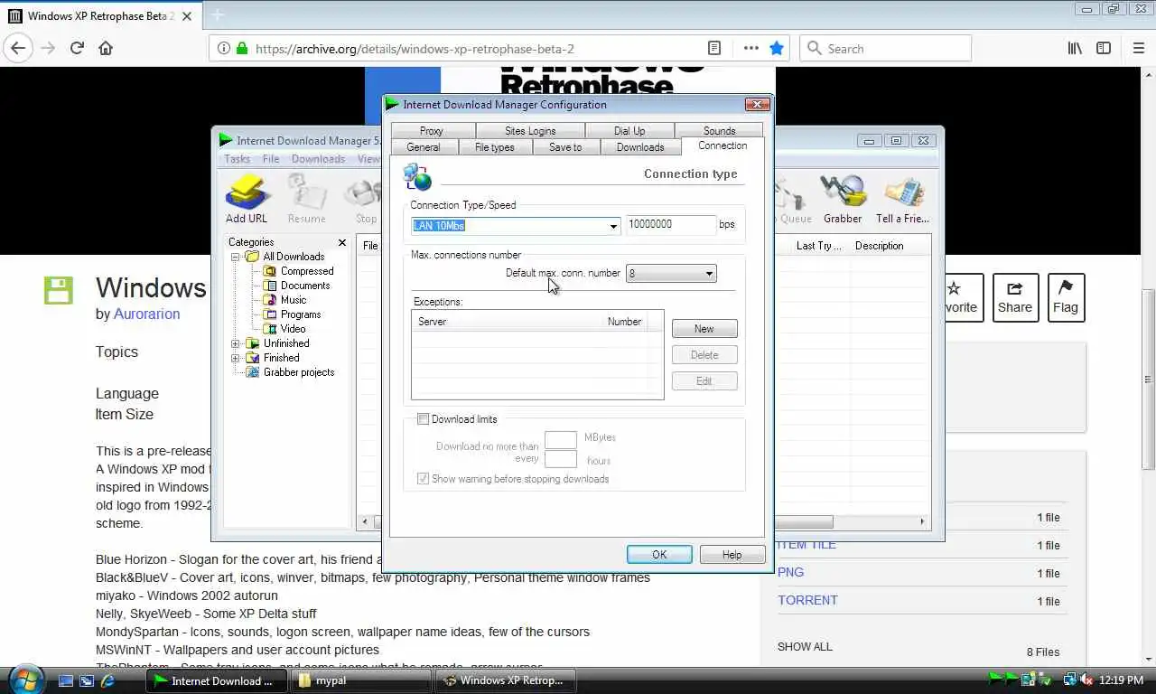Click the Firefox address bar URL
The height and width of the screenshot is (694, 1156).
(415, 49)
